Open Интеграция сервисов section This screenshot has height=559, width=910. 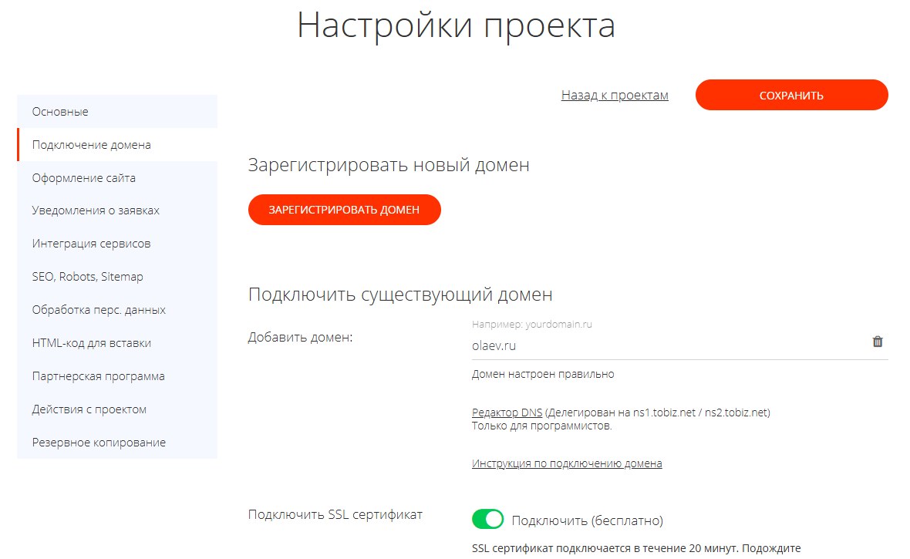[x=117, y=243]
